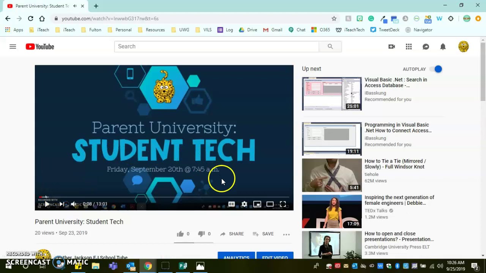This screenshot has width=486, height=273.
Task: Open Microsoft Teams from the taskbar
Action: 113,266
